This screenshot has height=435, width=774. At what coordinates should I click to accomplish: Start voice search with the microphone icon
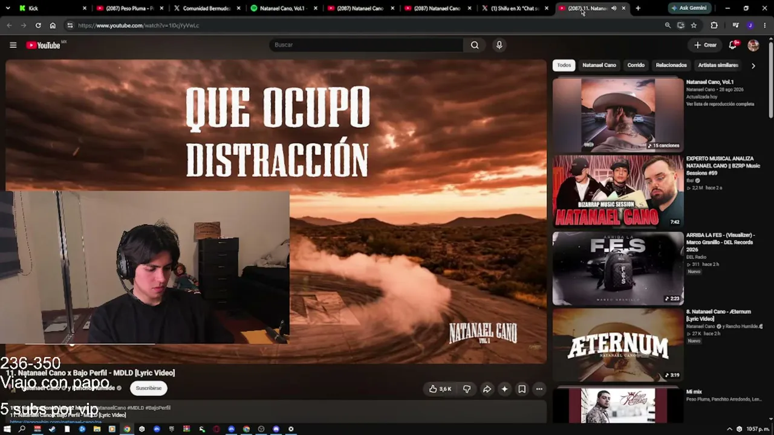499,45
